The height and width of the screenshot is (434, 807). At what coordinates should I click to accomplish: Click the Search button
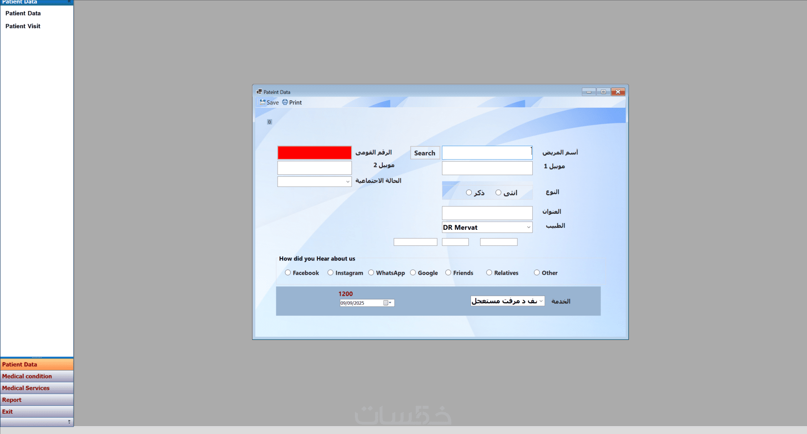(425, 153)
